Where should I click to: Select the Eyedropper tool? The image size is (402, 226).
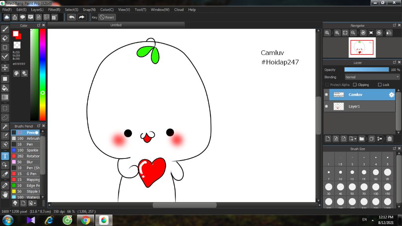pos(5,185)
